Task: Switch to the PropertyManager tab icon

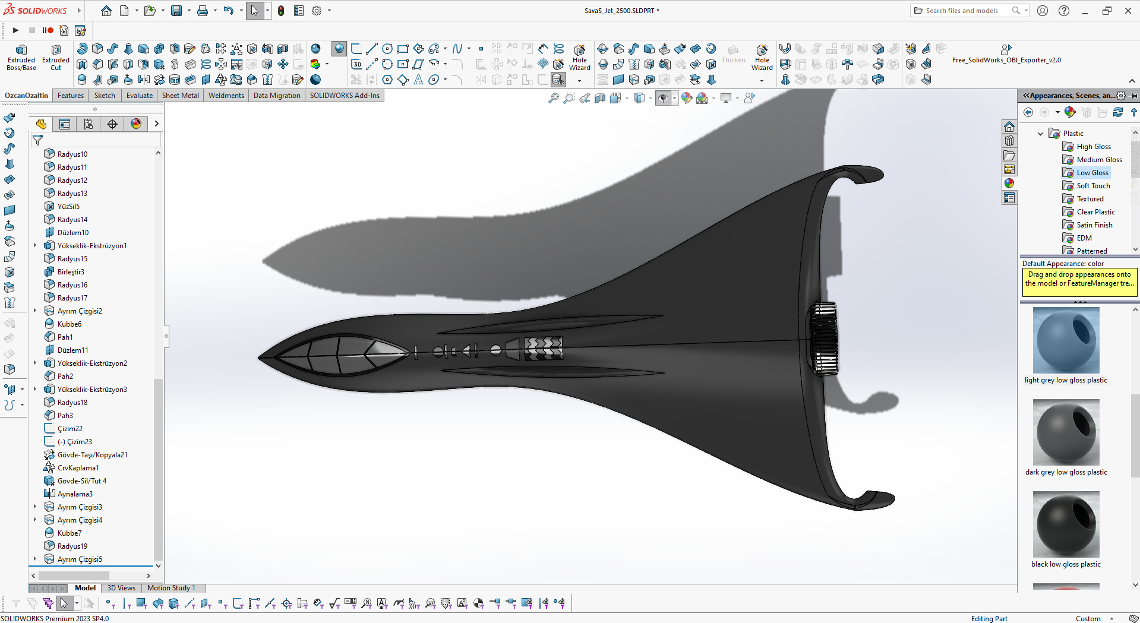Action: pyautogui.click(x=65, y=124)
